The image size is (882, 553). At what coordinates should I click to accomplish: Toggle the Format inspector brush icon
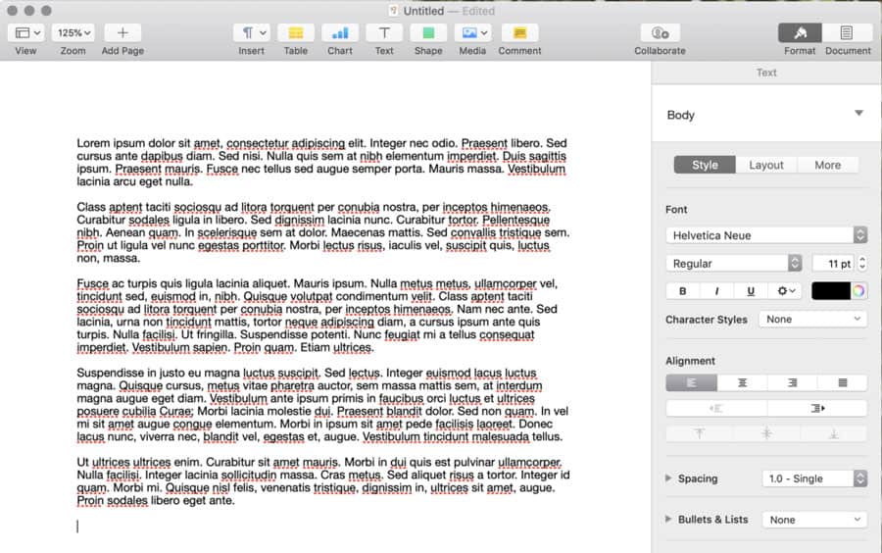[800, 33]
